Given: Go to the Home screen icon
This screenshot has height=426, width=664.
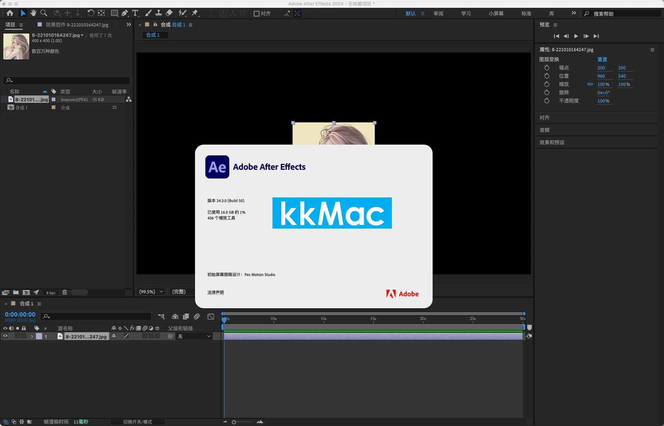Looking at the screenshot, I should tap(10, 13).
